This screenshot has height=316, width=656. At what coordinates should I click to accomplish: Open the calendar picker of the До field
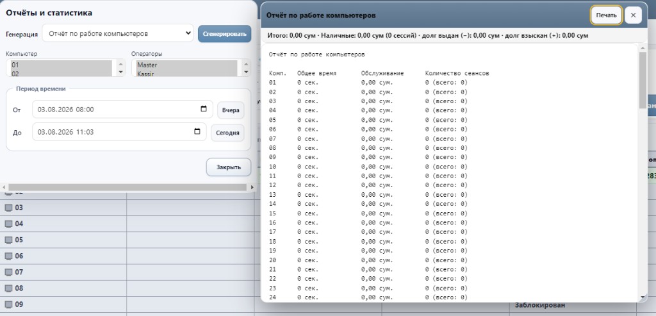coord(197,131)
